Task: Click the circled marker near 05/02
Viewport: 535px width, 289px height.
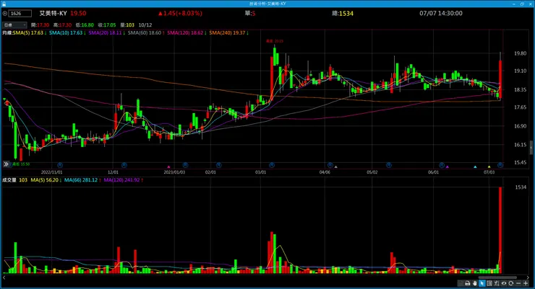Action: 389,165
